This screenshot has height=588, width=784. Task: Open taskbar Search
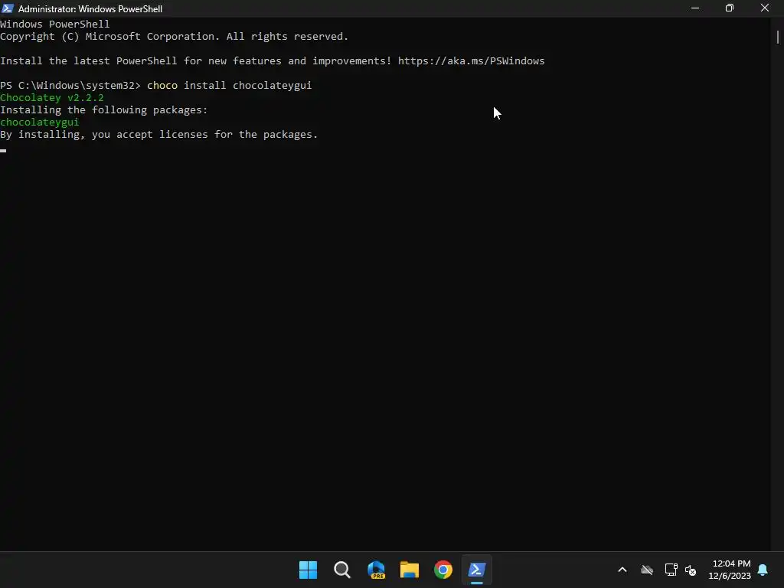point(342,570)
